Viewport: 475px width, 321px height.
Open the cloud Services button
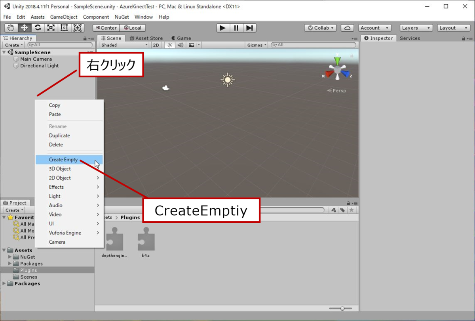347,28
